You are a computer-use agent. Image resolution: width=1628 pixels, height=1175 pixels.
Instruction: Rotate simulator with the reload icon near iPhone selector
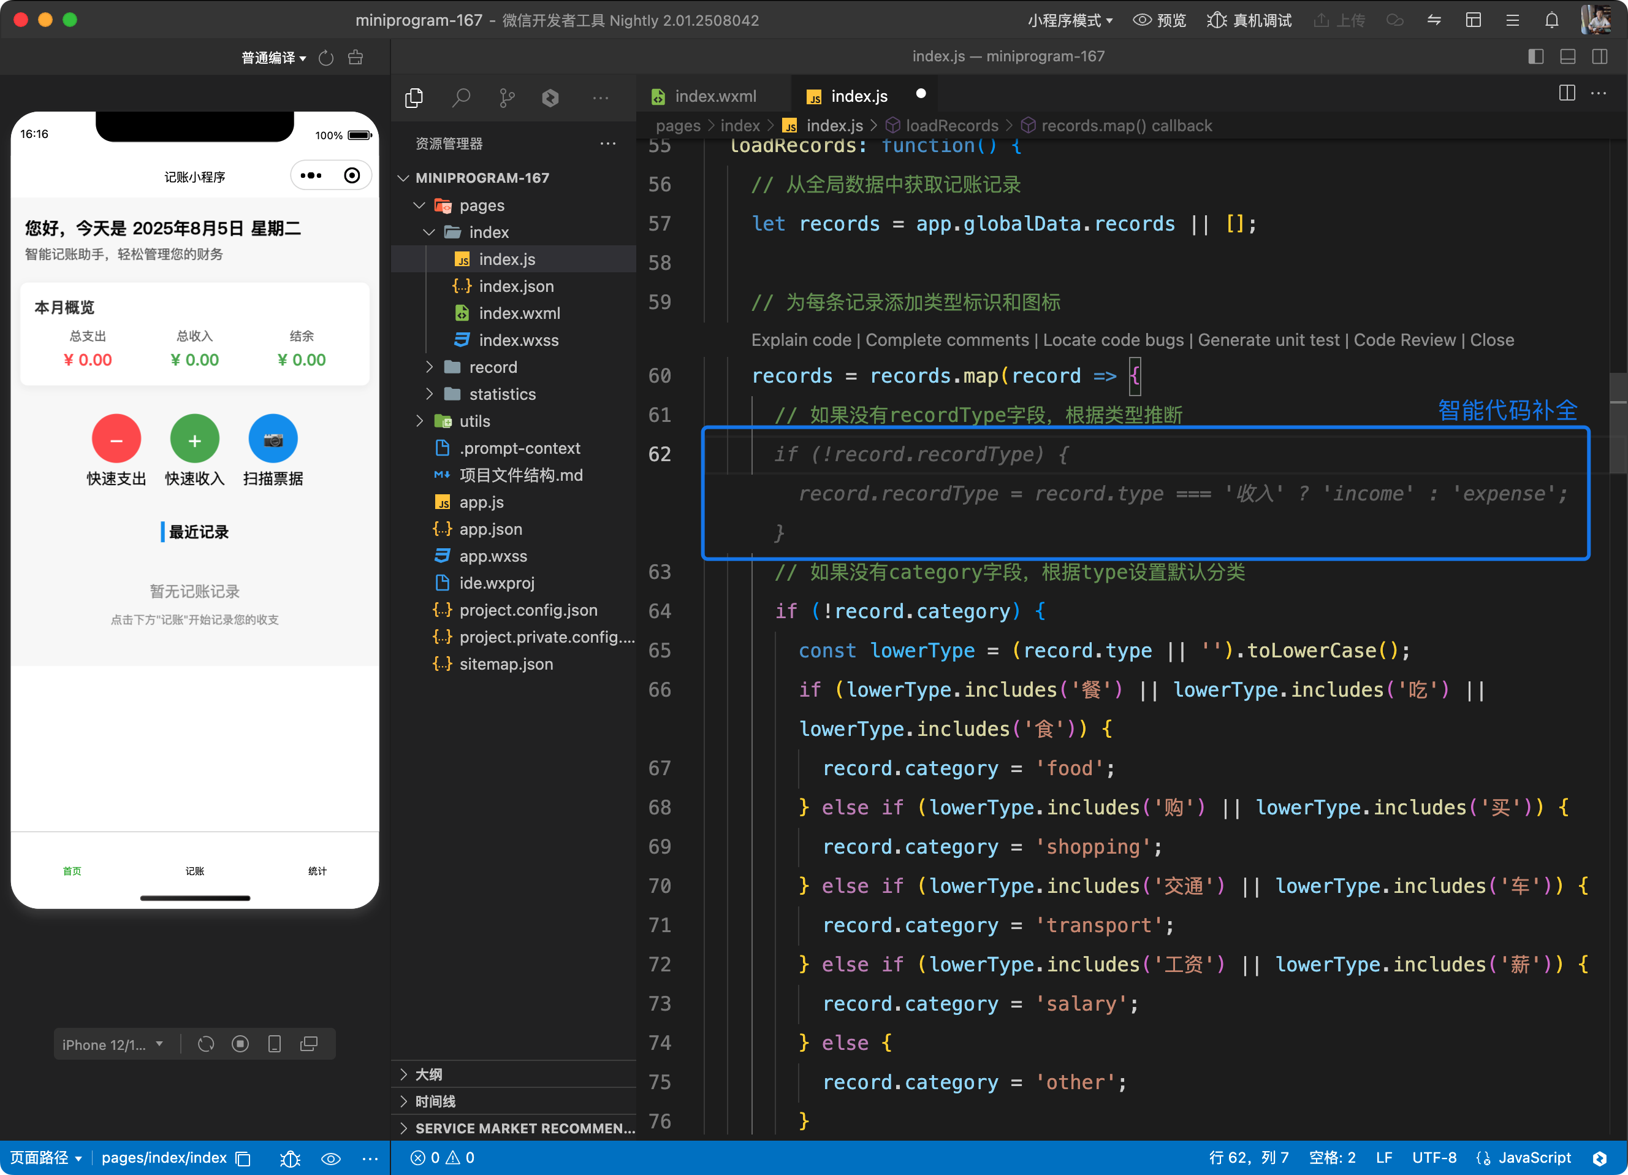206,1044
